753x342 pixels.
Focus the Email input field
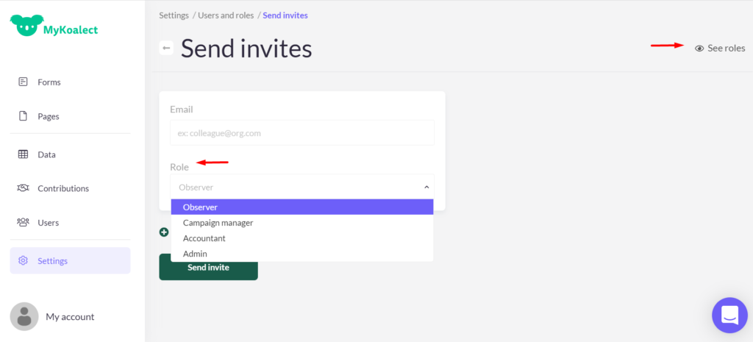301,133
